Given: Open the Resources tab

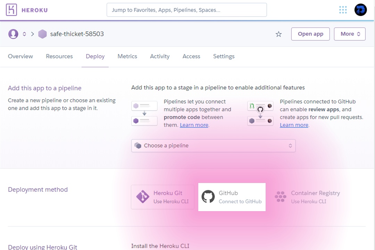Looking at the screenshot, I should (x=59, y=57).
